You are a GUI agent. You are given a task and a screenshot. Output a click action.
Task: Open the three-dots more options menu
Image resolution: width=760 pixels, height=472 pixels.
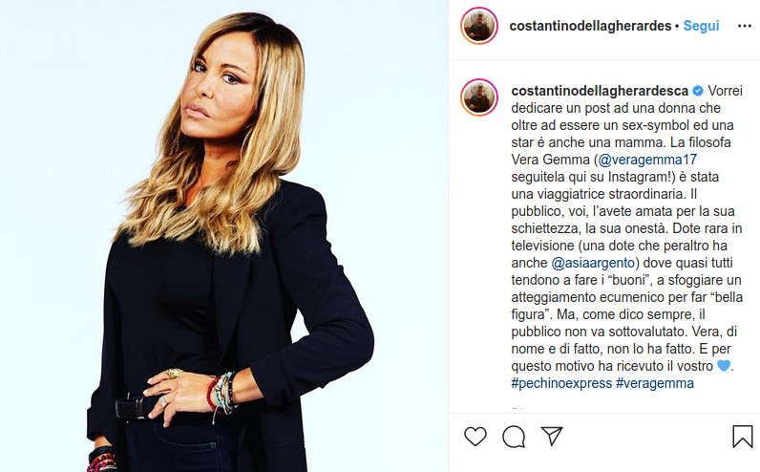[x=744, y=26]
